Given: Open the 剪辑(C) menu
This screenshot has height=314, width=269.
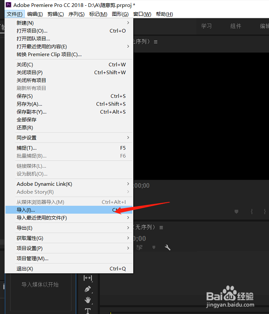Looking at the screenshot, I should 55,14.
